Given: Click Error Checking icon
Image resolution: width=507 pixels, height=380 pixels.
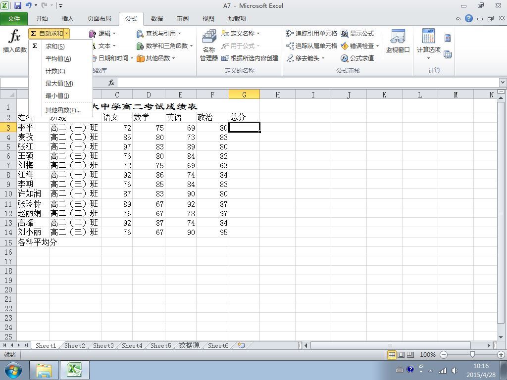Looking at the screenshot, I should click(x=345, y=46).
